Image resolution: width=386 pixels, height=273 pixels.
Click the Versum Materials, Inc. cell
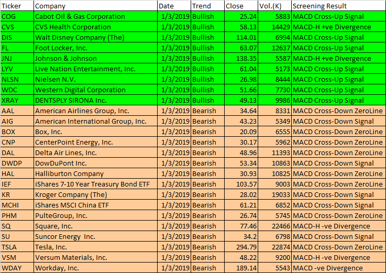95,257
